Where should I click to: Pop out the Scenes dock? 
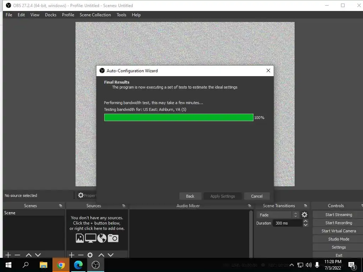point(60,206)
